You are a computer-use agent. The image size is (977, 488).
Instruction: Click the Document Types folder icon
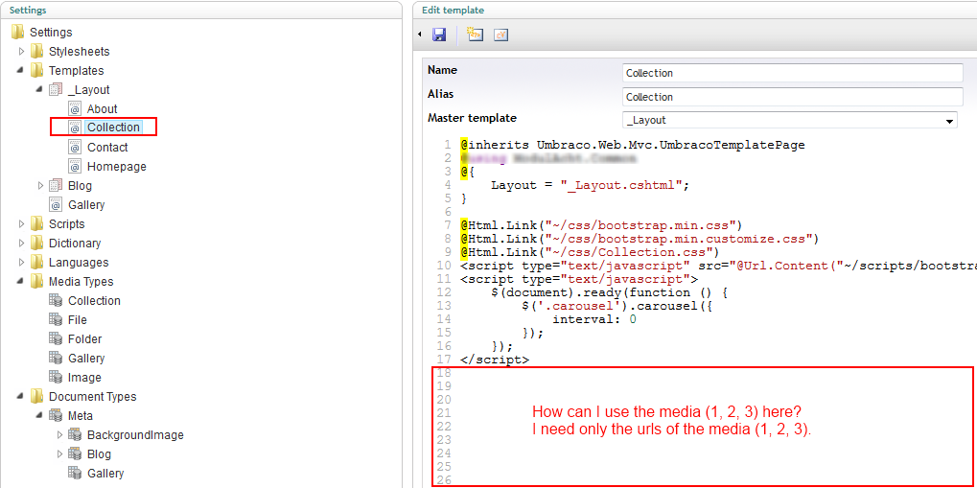37,396
